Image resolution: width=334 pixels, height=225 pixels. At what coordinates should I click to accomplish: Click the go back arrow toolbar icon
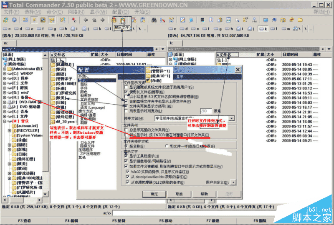(86, 20)
